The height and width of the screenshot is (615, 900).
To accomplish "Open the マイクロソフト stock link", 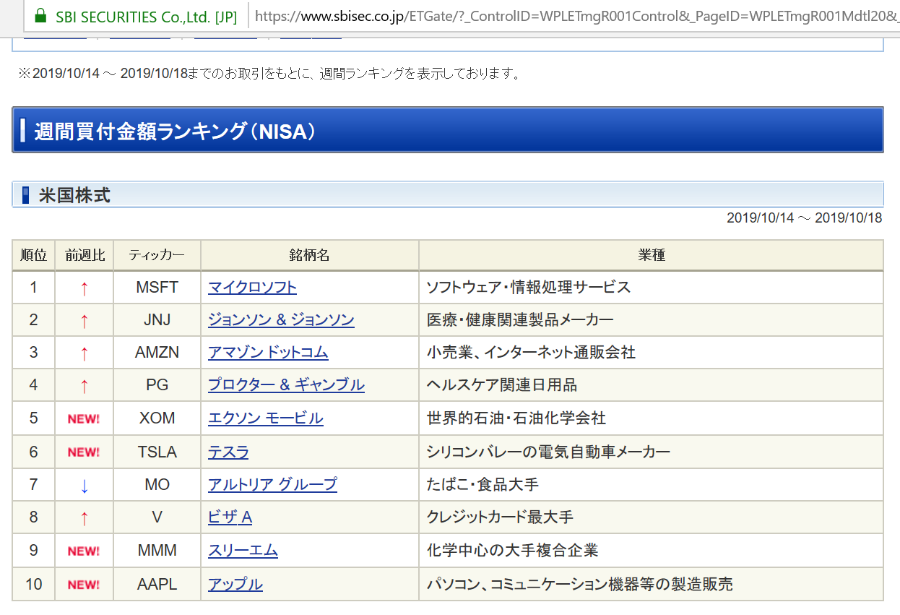I will 252,287.
